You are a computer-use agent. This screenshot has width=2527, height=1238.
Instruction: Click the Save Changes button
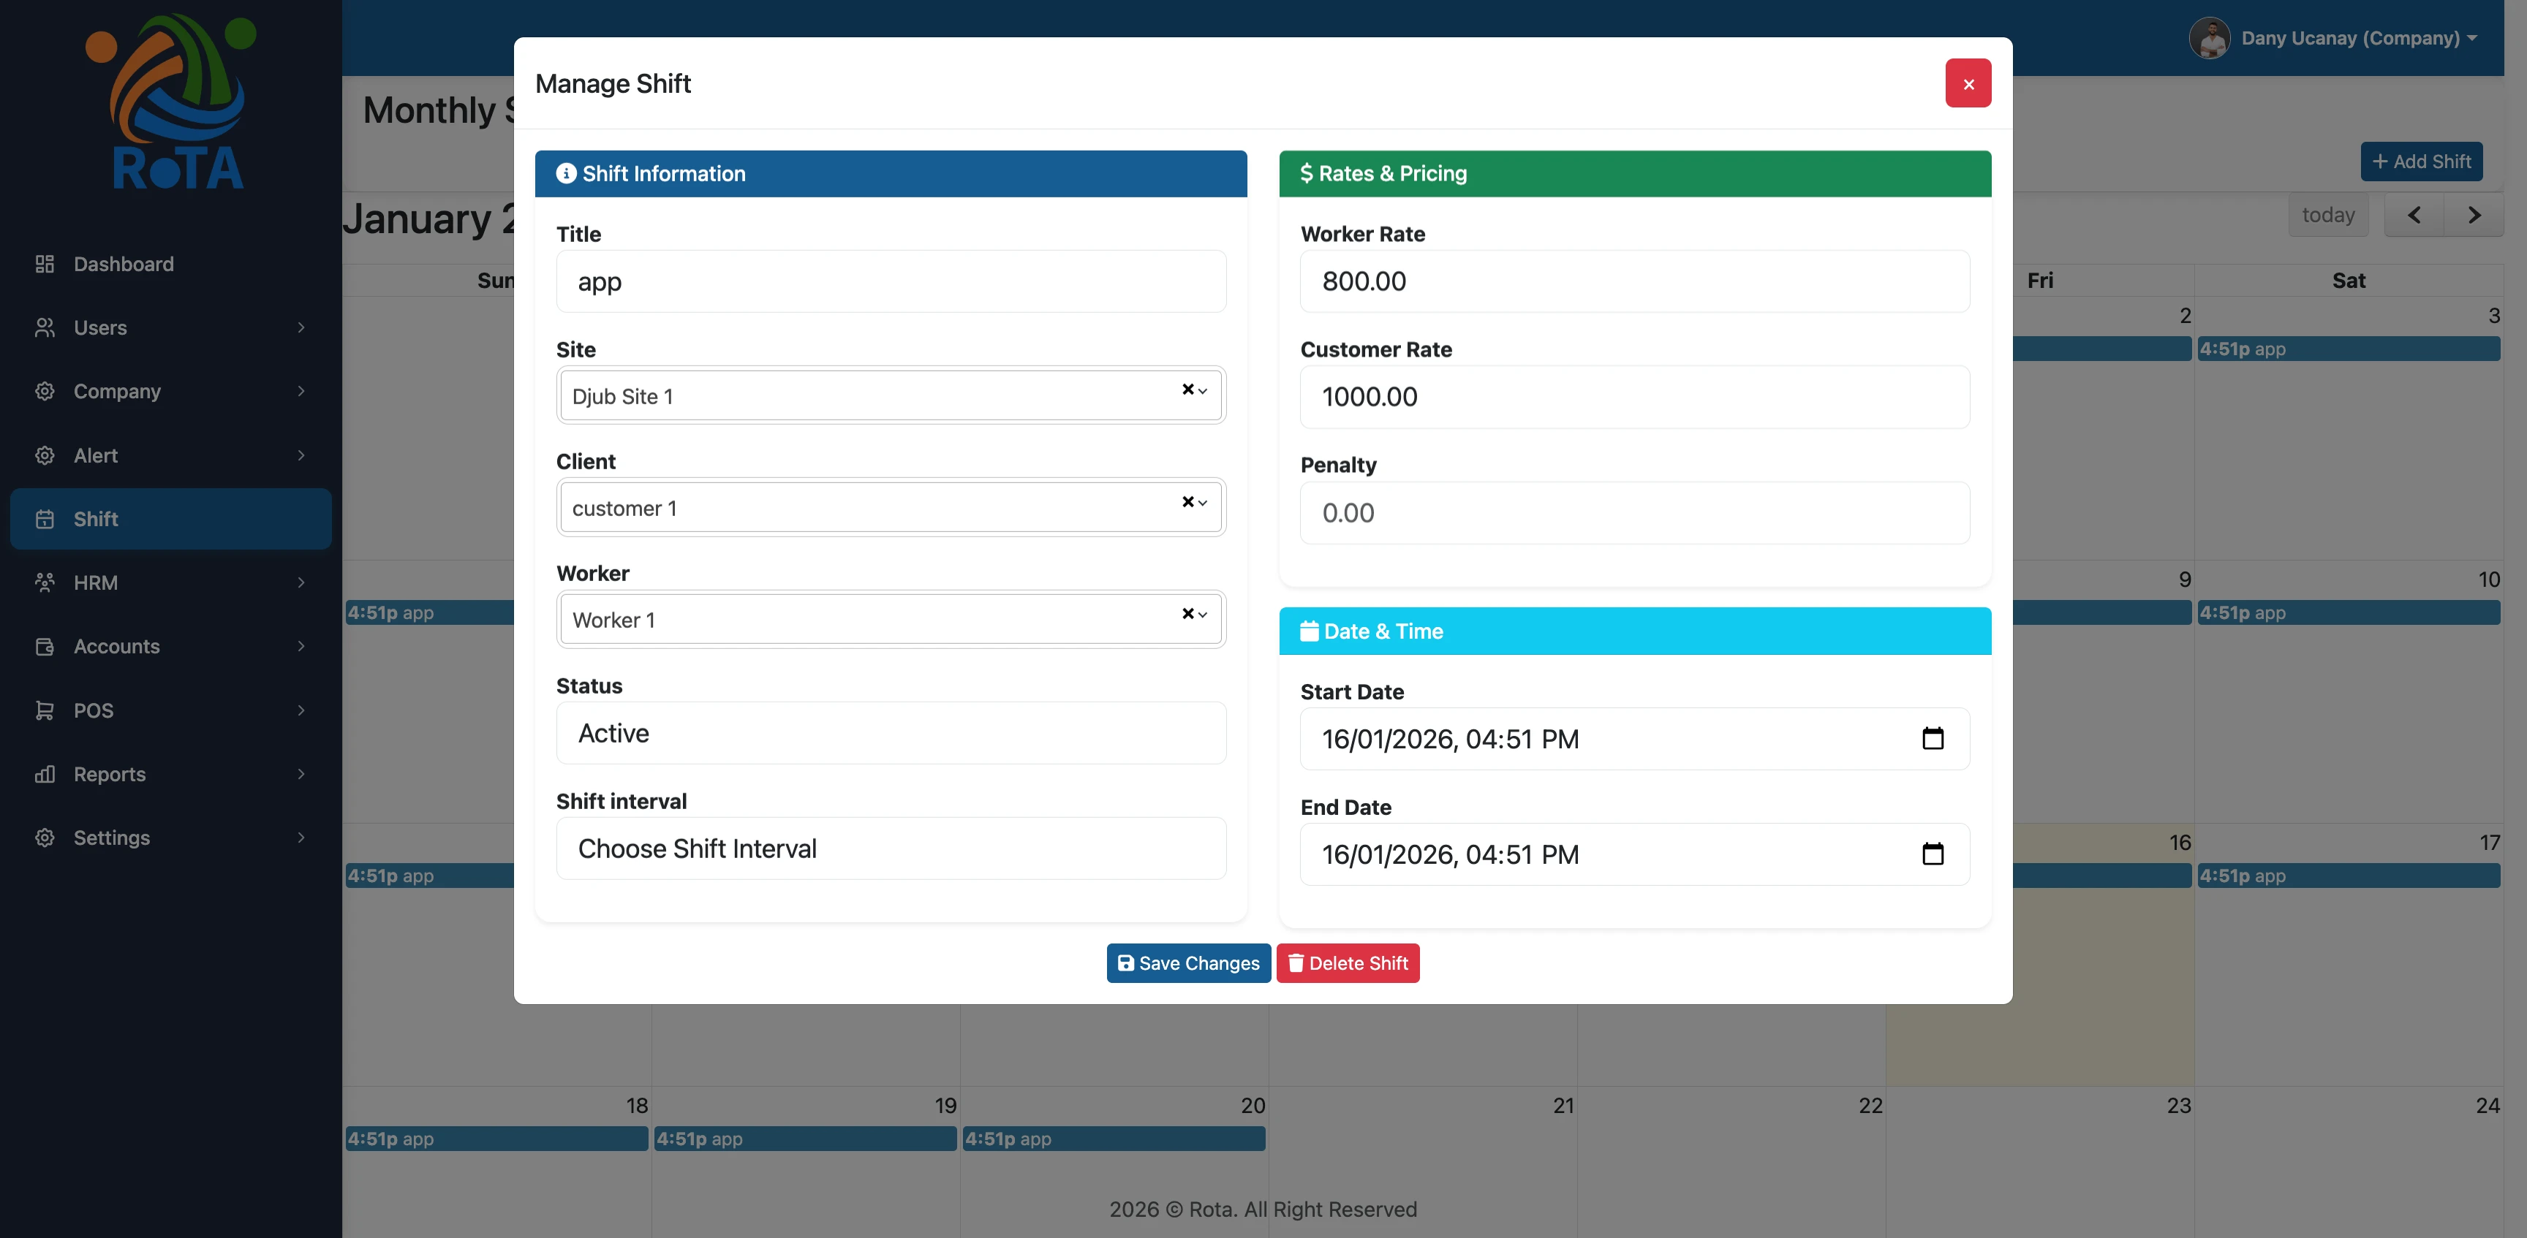1188,963
